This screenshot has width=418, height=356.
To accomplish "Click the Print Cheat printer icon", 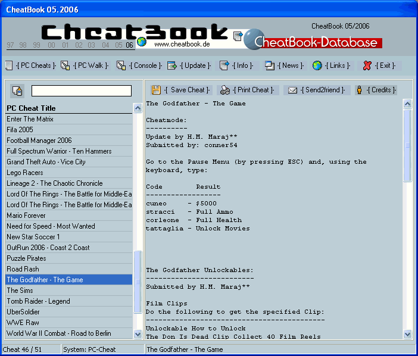I will click(224, 90).
